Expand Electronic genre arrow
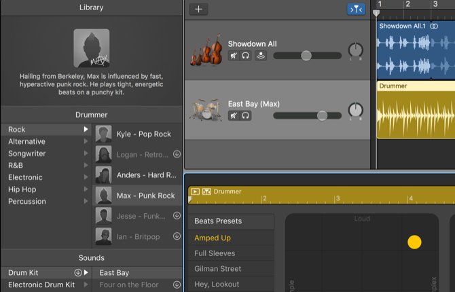The image size is (455, 292). pyautogui.click(x=86, y=177)
